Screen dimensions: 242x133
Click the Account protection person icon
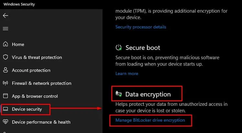coord(5,70)
